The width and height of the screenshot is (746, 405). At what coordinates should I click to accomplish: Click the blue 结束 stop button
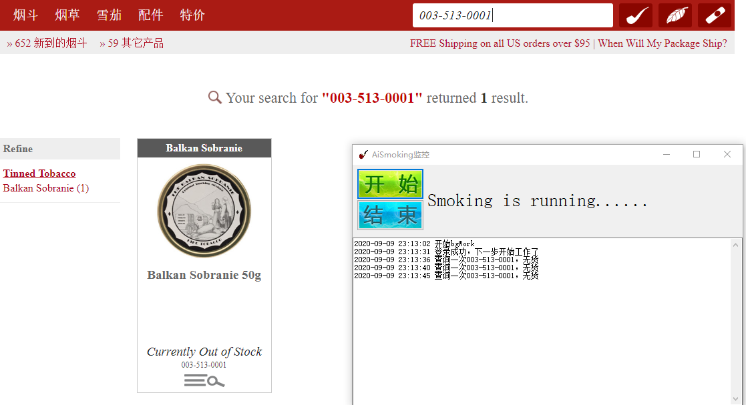(390, 215)
